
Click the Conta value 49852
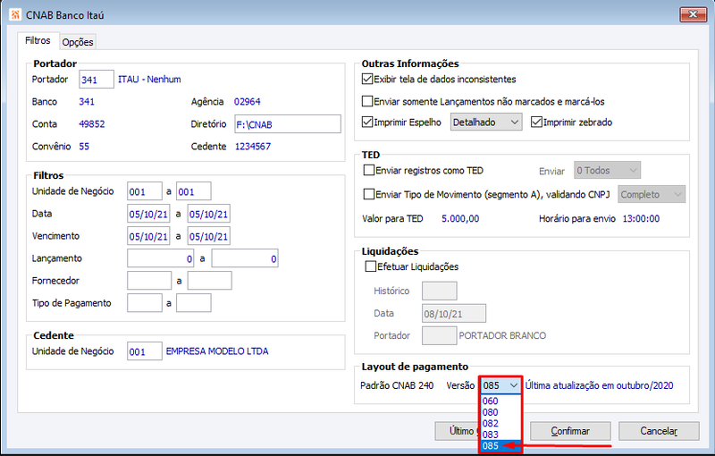[92, 124]
